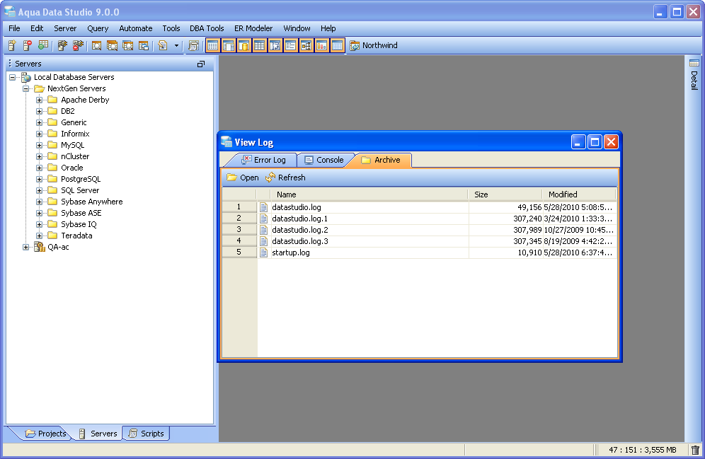This screenshot has height=459, width=705.
Task: Expand the Teradata folder
Action: coord(40,236)
